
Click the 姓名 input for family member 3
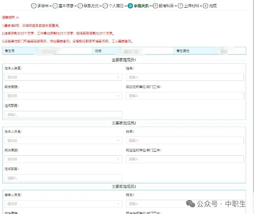(x=185, y=204)
